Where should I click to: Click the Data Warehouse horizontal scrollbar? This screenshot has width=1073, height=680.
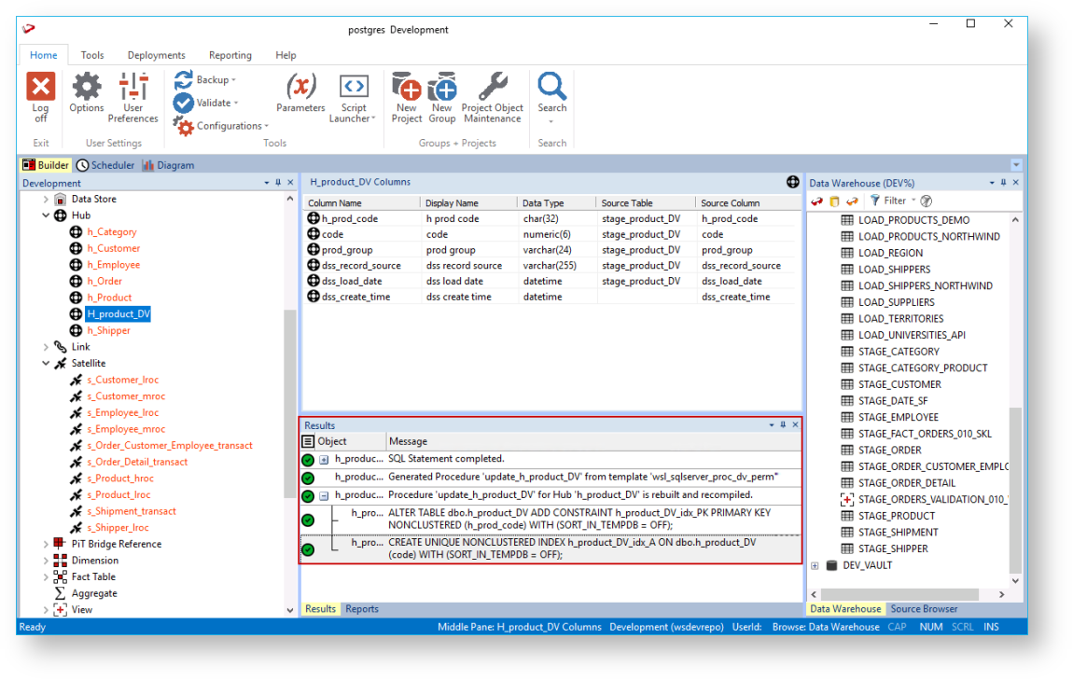[901, 594]
